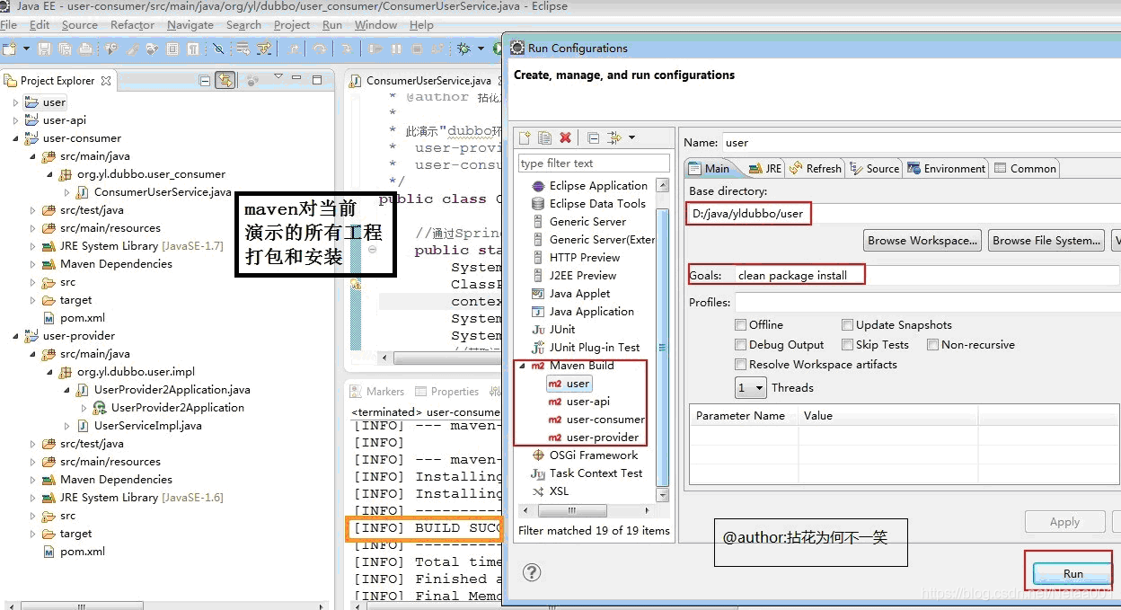This screenshot has width=1121, height=610.
Task: Click the dialog help question-mark icon
Action: [532, 572]
